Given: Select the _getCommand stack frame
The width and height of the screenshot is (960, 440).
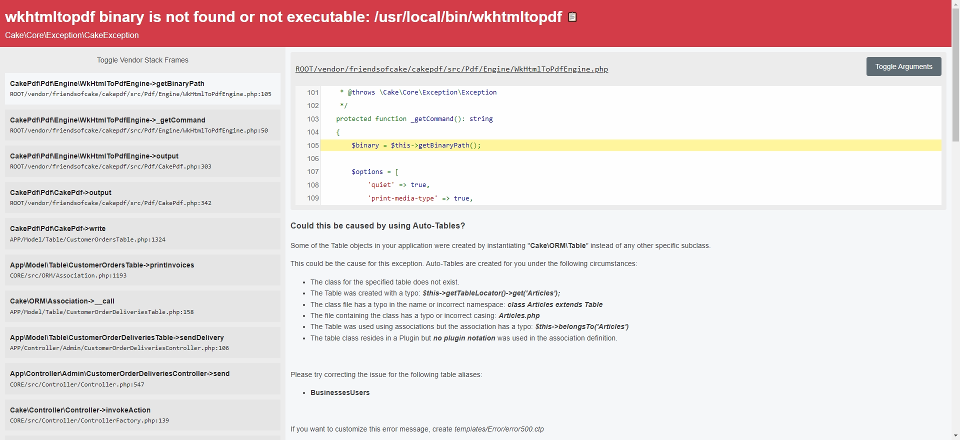Looking at the screenshot, I should (x=142, y=125).
